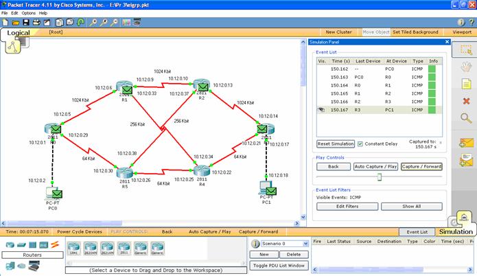The width and height of the screenshot is (477, 276).
Task: Click the Open file folder icon
Action: [x=15, y=22]
